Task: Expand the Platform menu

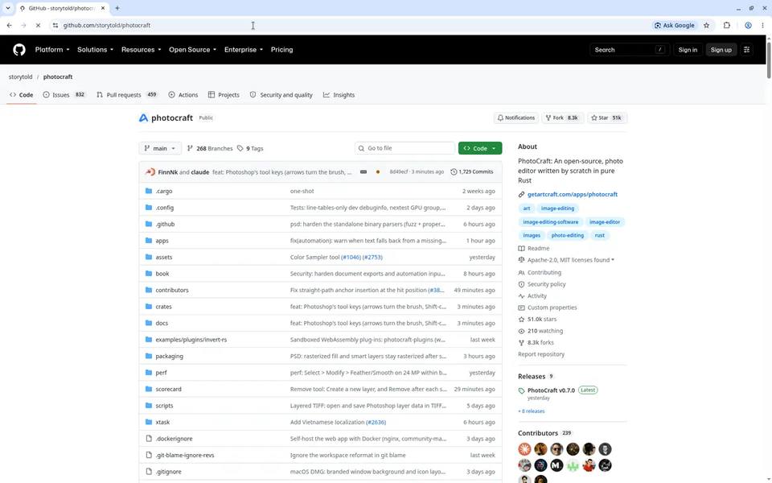Action: tap(52, 49)
